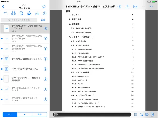Click the 4.2. アカウントの設定 entry
The width and height of the screenshot is (158, 118).
tap(80, 45)
